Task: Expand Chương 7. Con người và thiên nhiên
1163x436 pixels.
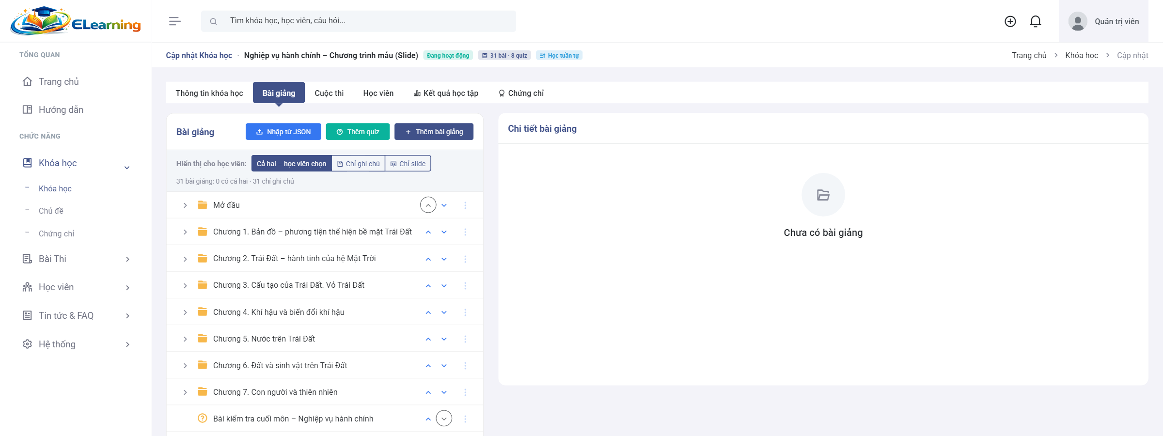Action: 185,392
